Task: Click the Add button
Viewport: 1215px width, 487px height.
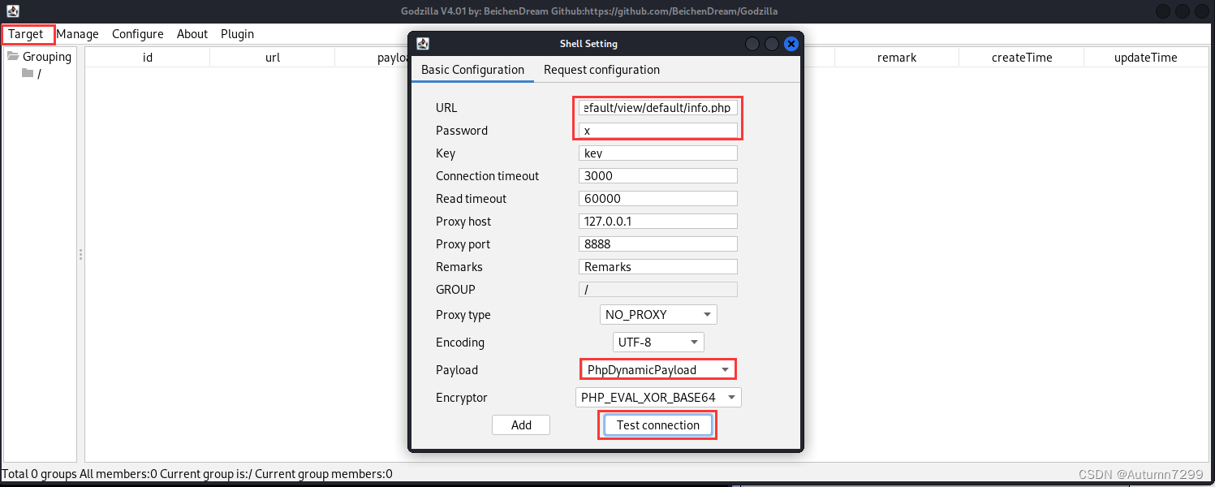Action: coord(521,425)
